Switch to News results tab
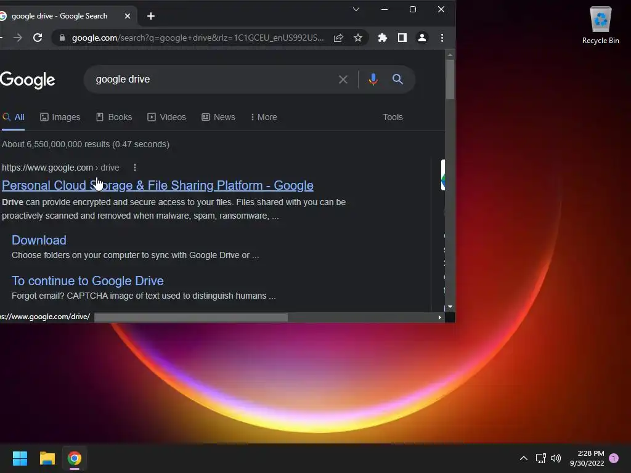The width and height of the screenshot is (631, 473). (218, 117)
